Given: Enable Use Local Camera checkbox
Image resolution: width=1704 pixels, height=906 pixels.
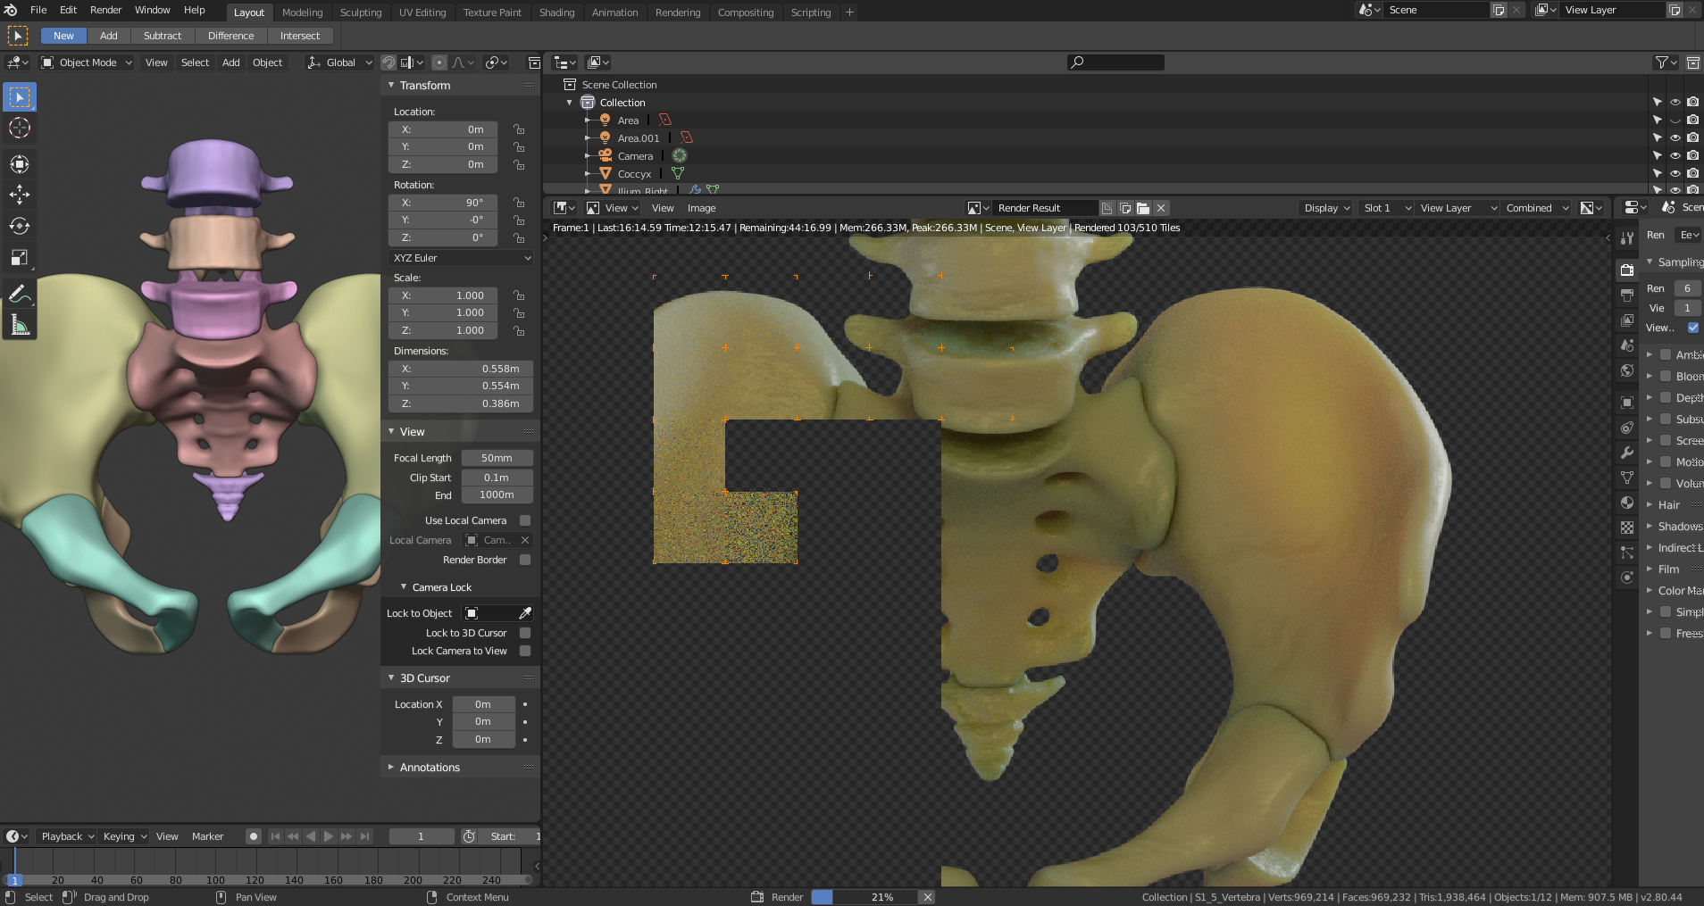Looking at the screenshot, I should point(525,520).
